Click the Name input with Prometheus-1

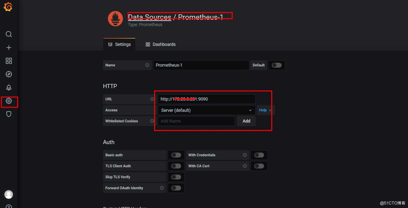pyautogui.click(x=201, y=65)
